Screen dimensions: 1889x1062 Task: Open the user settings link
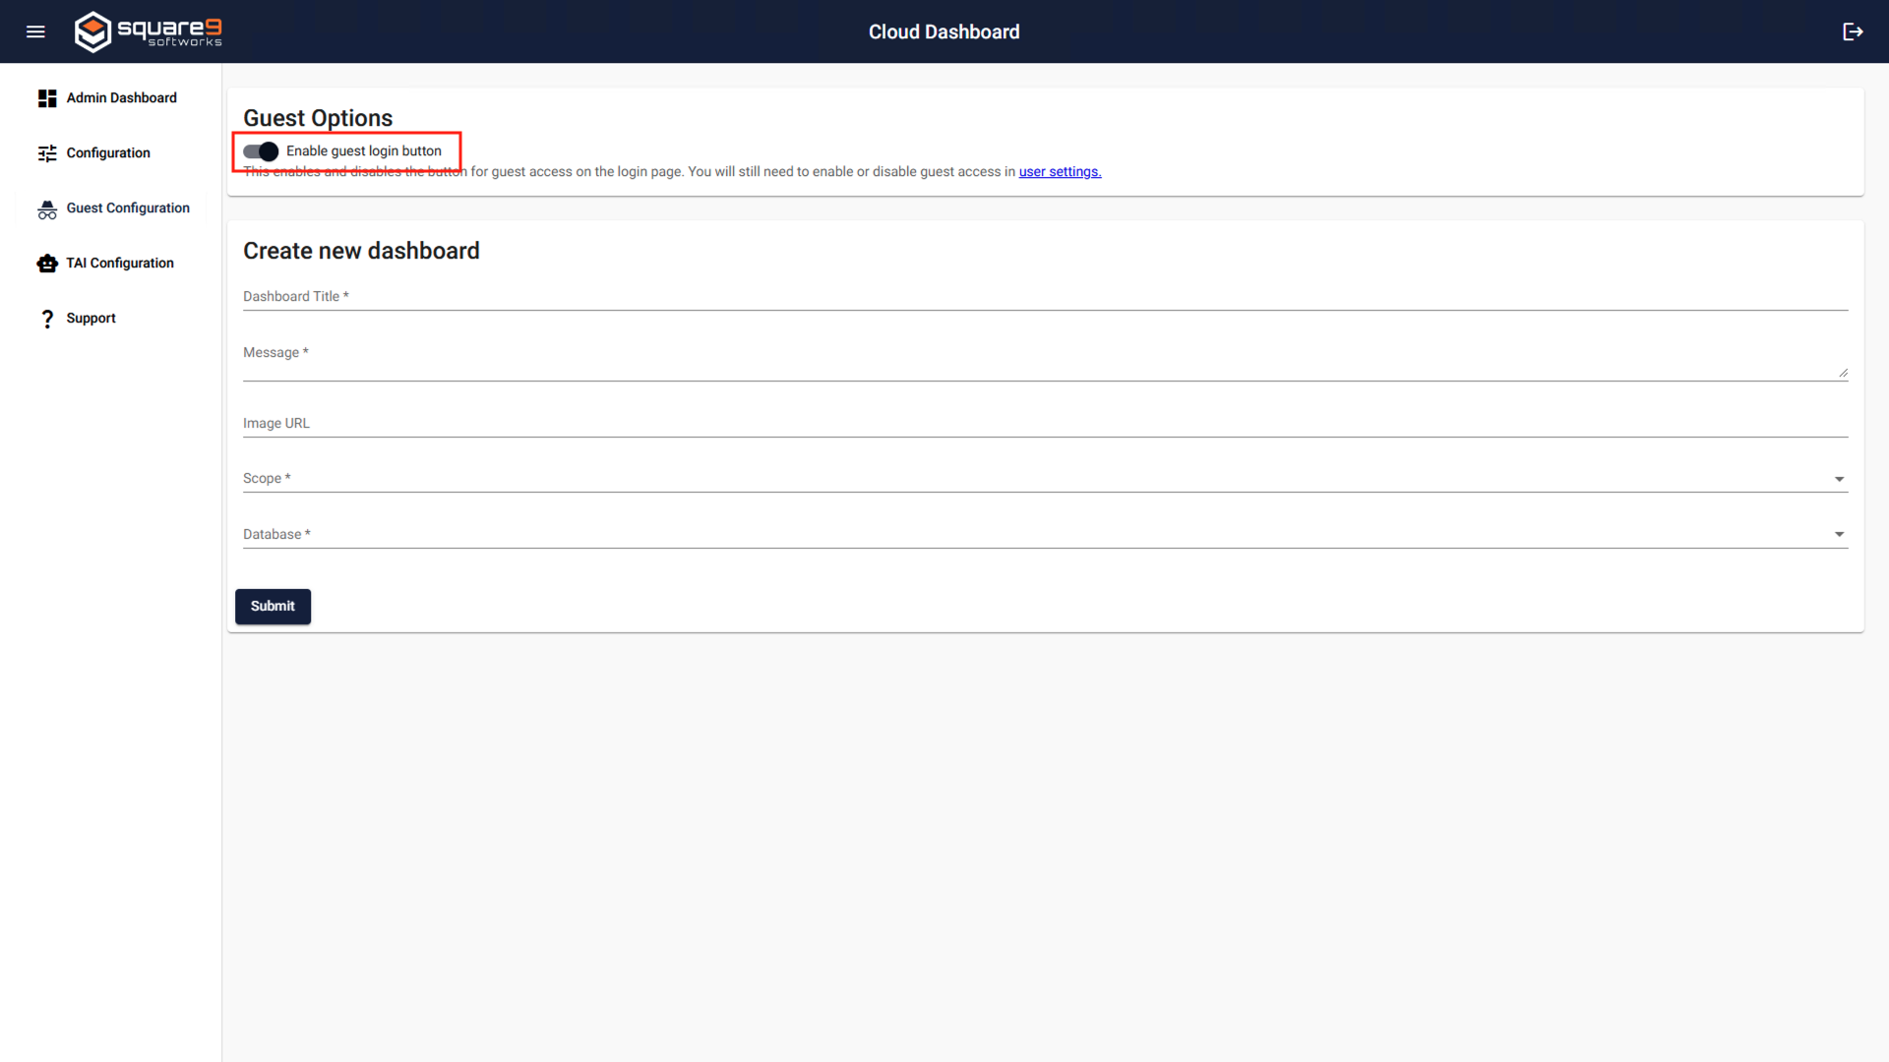1060,171
